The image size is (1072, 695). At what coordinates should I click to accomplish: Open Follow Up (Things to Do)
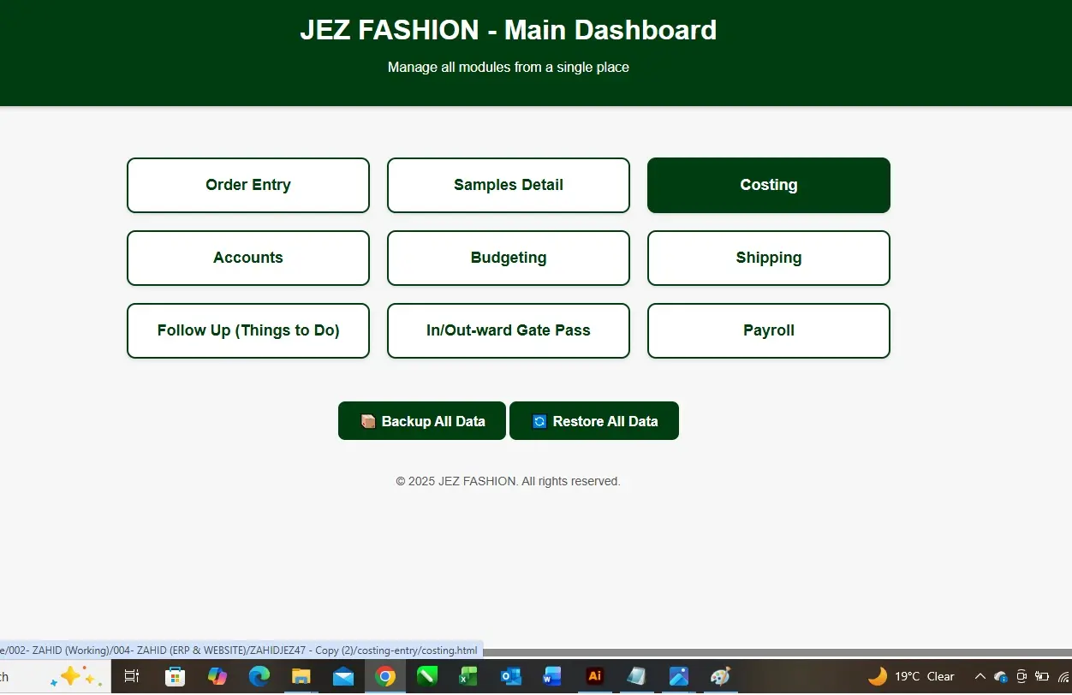click(248, 330)
